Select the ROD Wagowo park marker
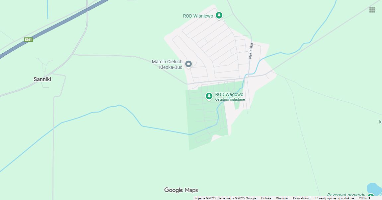The image size is (382, 200). point(209,96)
